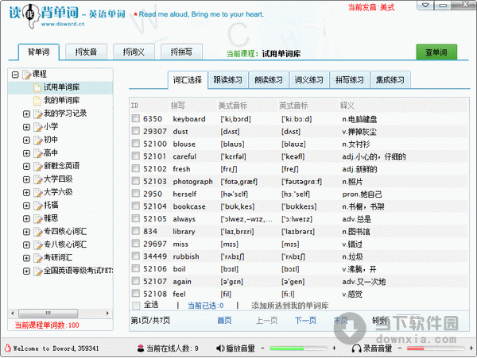
Task: Select the 词汇选择 sub-tab
Action: [188, 80]
